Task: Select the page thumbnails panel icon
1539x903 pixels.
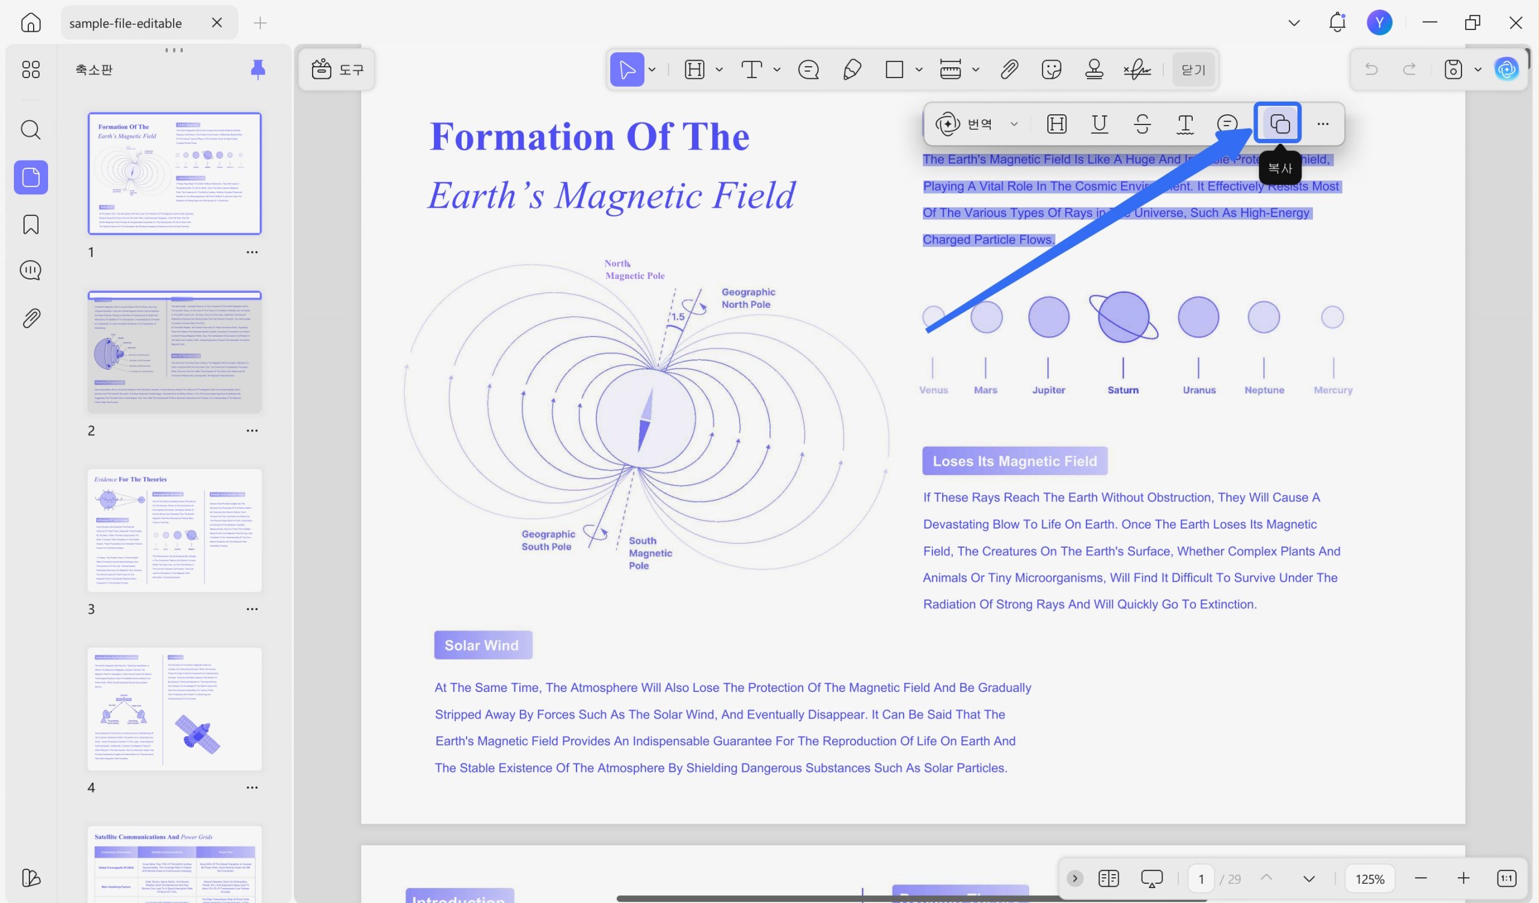Action: (x=31, y=177)
